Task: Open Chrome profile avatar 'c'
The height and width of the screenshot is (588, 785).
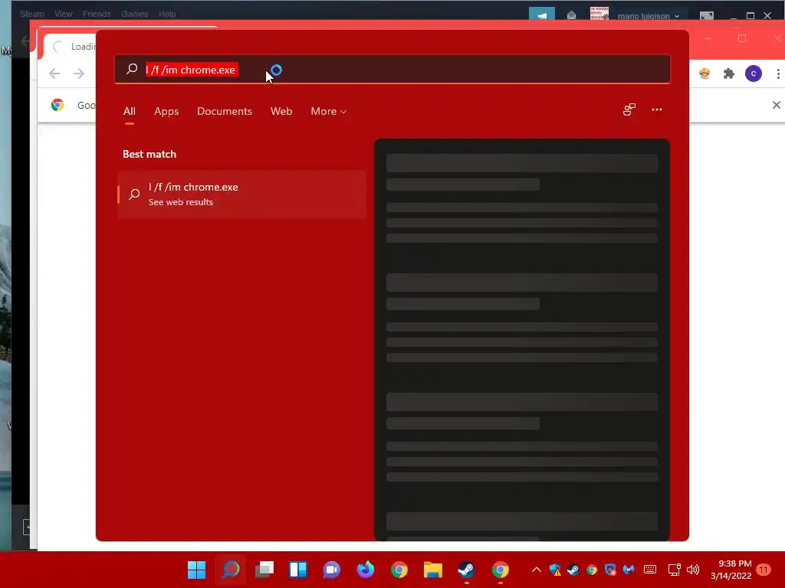Action: [x=754, y=73]
